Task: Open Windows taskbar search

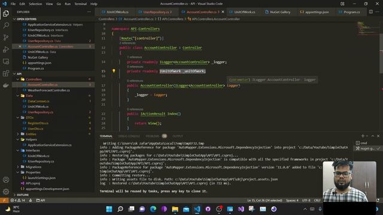Action: [x=120, y=209]
